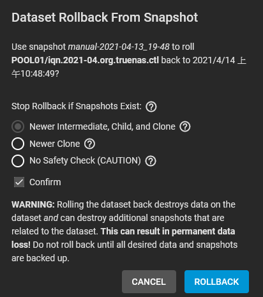
Task: Click the blue ROLLBACK button
Action: pos(216,282)
